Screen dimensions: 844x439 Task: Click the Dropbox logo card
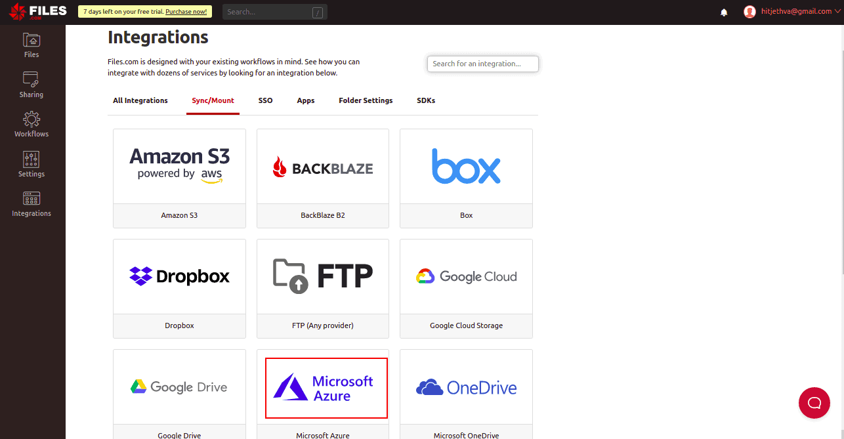179,276
